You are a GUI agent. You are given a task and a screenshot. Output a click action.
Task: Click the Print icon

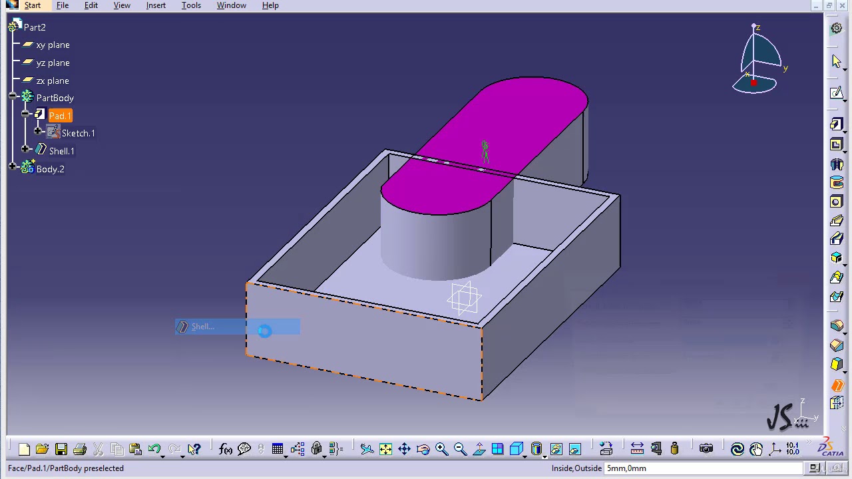79,450
